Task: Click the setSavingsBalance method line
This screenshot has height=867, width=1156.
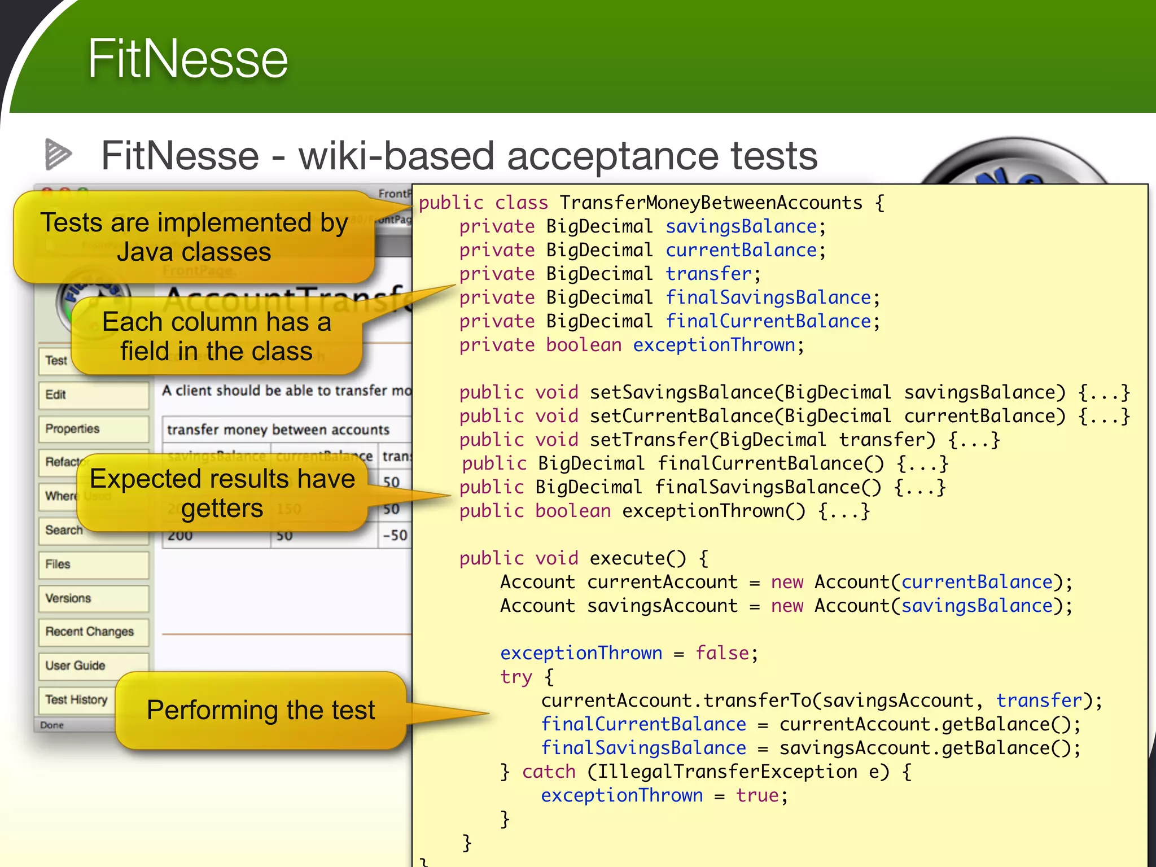Action: [x=795, y=392]
